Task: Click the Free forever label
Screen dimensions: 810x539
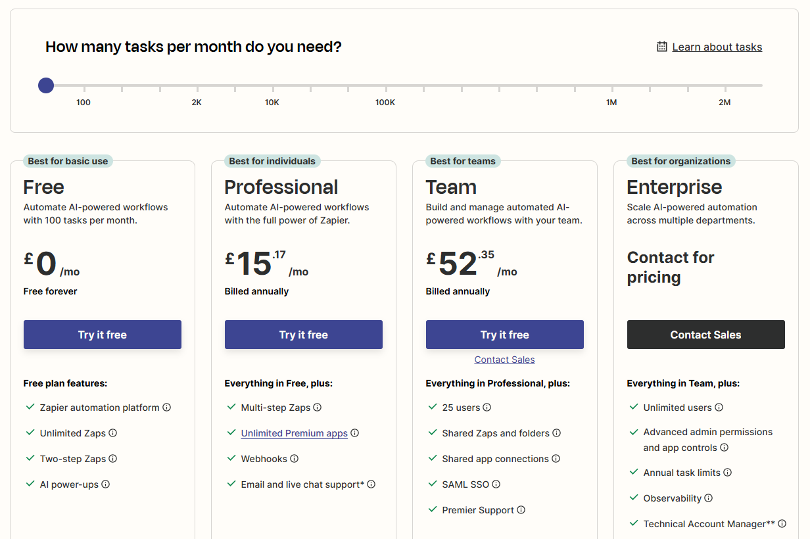Action: click(x=51, y=291)
